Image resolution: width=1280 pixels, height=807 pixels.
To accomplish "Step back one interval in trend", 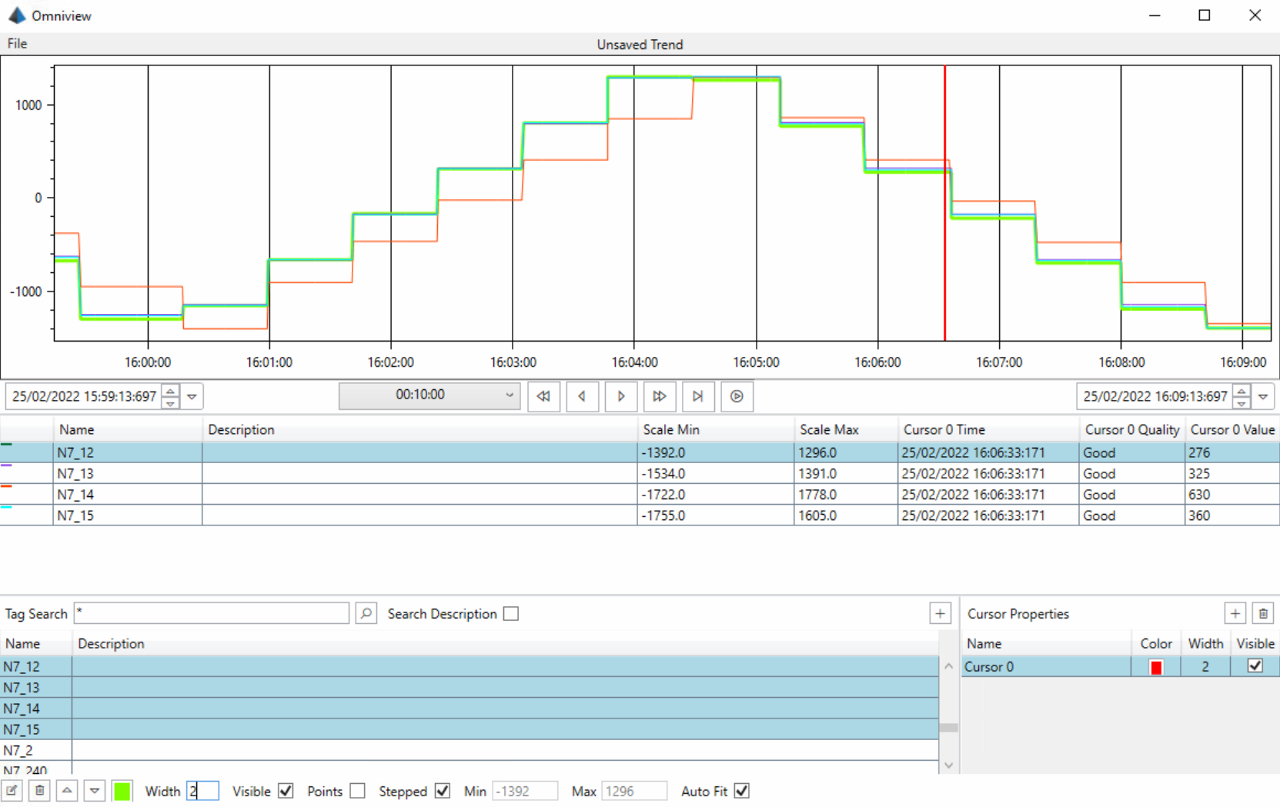I will [582, 396].
